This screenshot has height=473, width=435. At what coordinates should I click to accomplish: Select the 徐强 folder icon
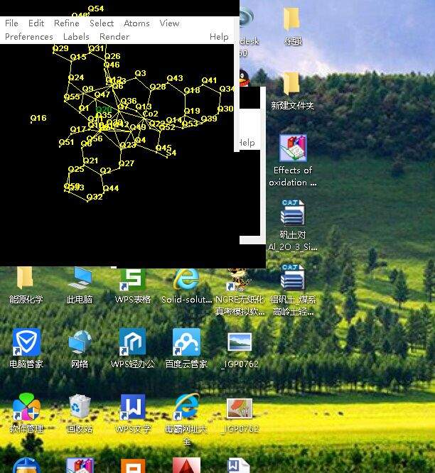pos(292,18)
